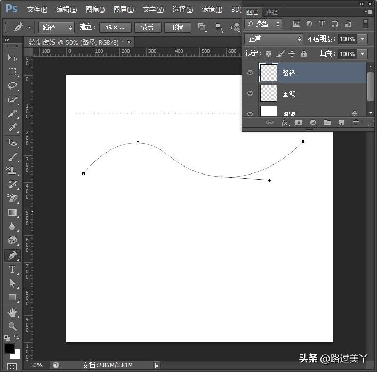This screenshot has width=377, height=372.
Task: Expand the 不透明度 opacity dropdown arrow
Action: click(x=363, y=39)
